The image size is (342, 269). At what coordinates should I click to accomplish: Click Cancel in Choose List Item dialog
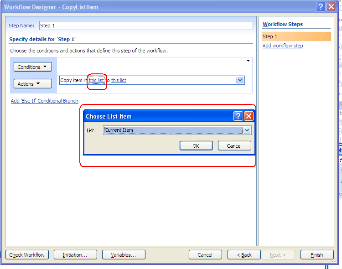(234, 146)
